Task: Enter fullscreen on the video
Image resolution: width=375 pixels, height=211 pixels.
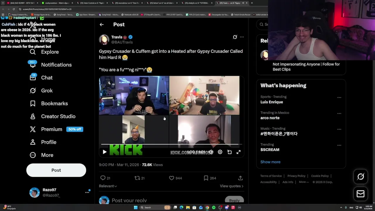Action: [x=238, y=152]
